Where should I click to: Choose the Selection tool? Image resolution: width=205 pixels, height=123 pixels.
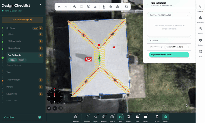(76, 118)
